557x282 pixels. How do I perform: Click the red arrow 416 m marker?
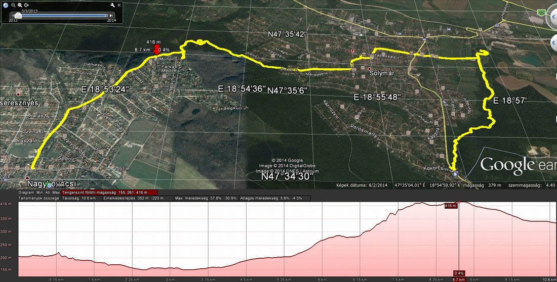point(156,50)
